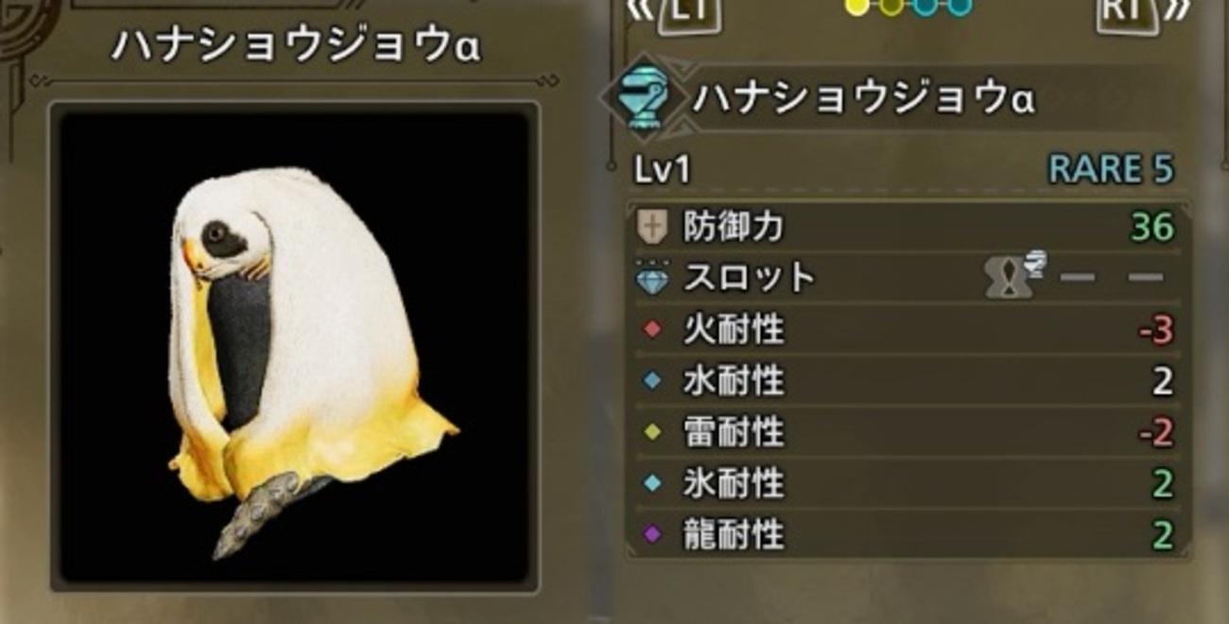This screenshot has width=1229, height=624.
Task: Click the penguin-like armor preview image
Action: click(x=294, y=347)
